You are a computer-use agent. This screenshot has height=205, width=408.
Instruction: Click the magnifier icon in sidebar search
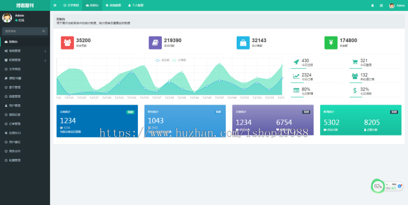point(44,31)
